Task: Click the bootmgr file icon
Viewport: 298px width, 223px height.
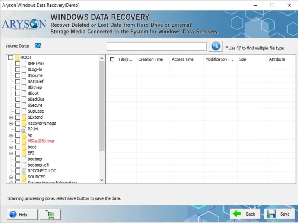Action: point(24,159)
